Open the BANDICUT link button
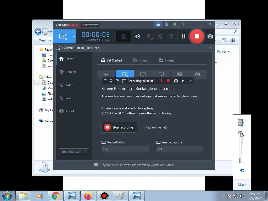268x201 pixels. (x=74, y=152)
